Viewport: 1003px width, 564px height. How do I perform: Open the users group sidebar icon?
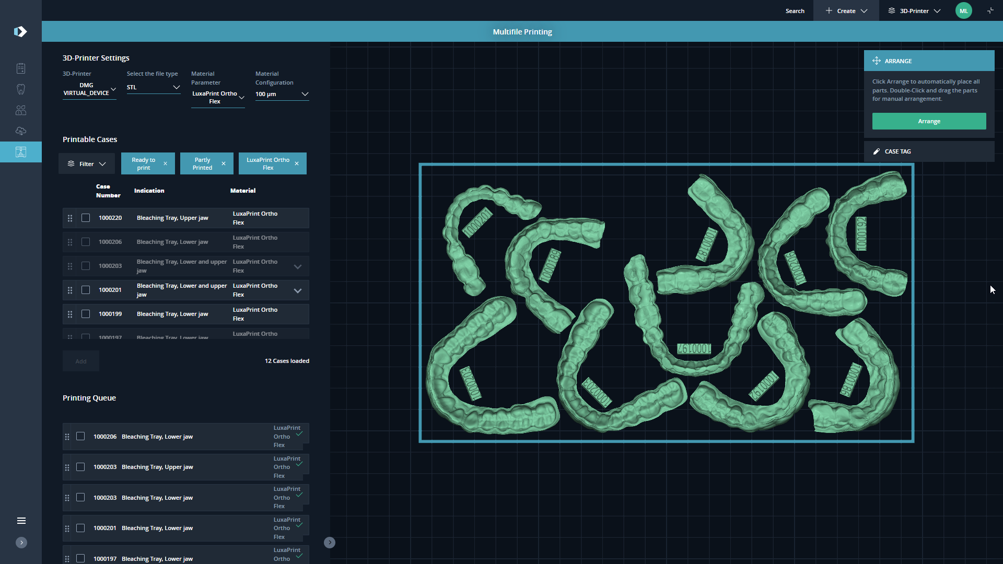click(21, 110)
